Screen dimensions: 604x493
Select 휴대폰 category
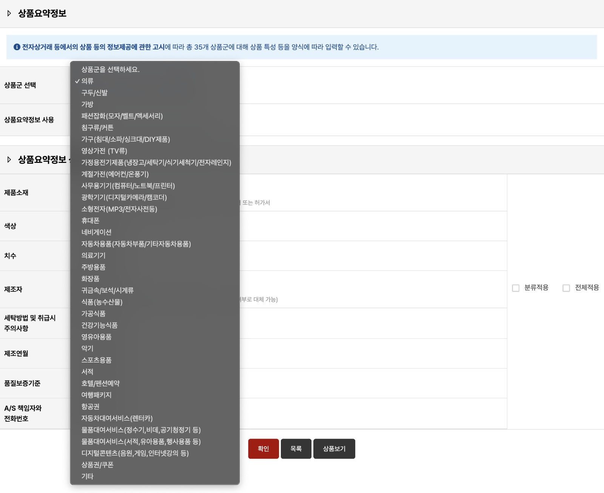pyautogui.click(x=155, y=221)
